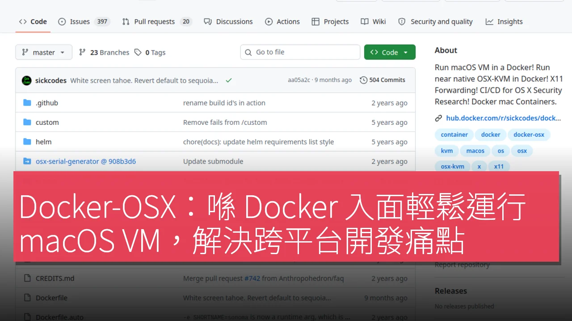Go to Pull requests tab
This screenshot has width=572, height=321.
(157, 21)
